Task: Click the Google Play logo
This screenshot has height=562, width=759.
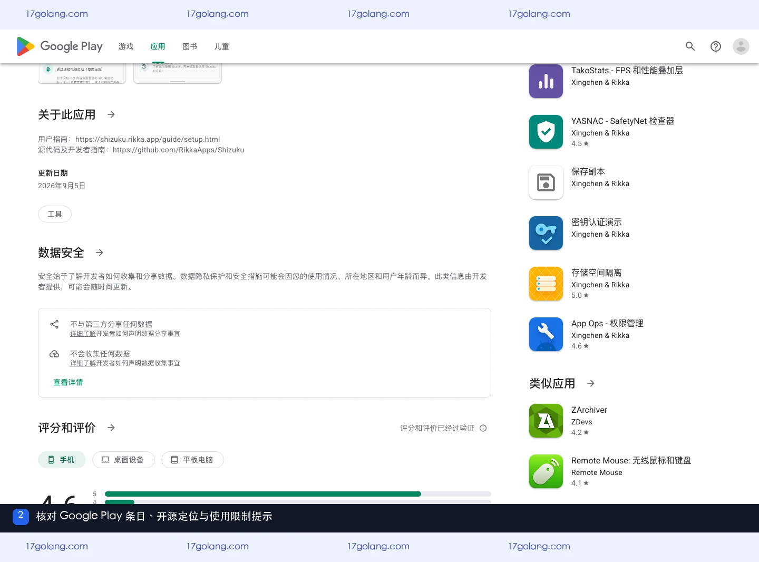Action: pos(60,46)
